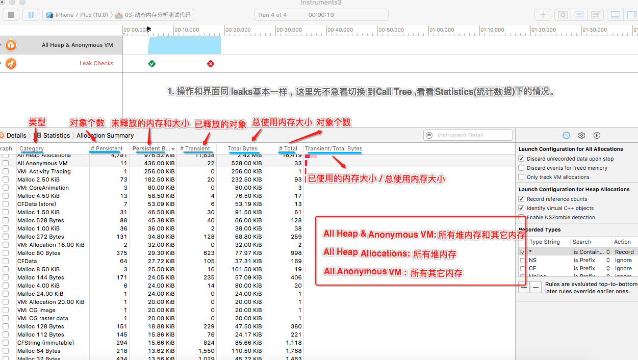Sort by Category column header
Screen dimensions: 638x360
[53, 148]
